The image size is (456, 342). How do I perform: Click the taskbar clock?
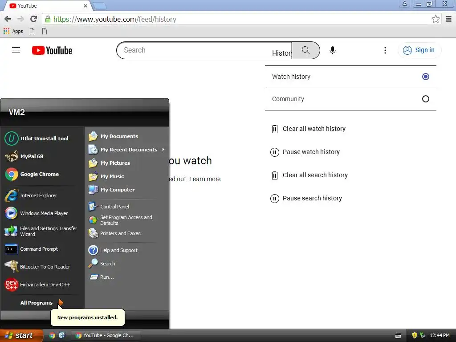(x=440, y=335)
